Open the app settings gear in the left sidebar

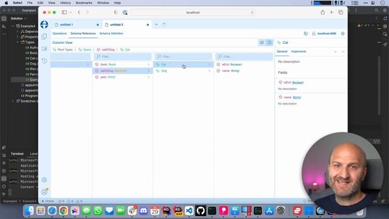coord(44,180)
